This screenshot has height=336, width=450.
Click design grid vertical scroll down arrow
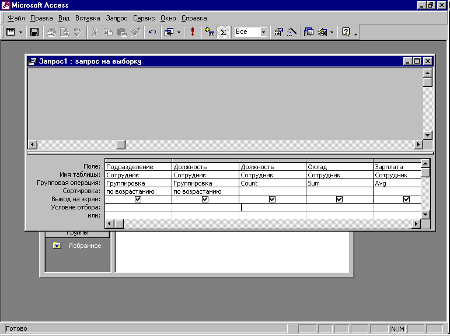pyautogui.click(x=425, y=214)
